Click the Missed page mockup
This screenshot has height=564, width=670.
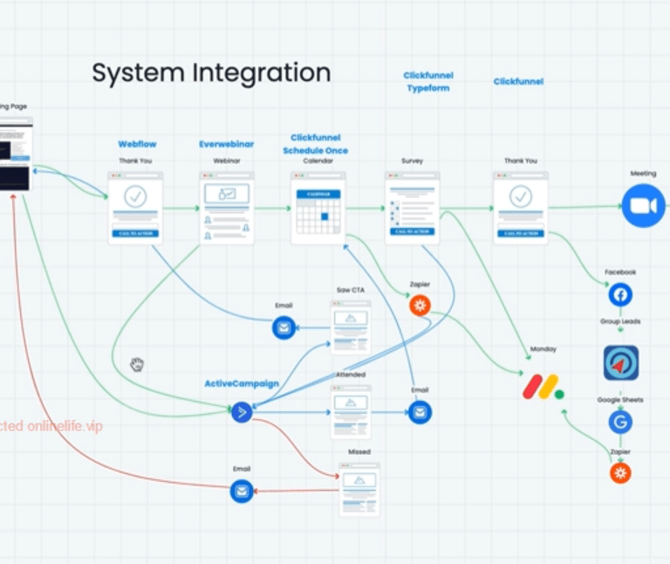(359, 490)
